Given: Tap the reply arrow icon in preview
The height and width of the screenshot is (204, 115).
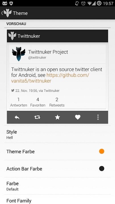Looking at the screenshot, I should [x=17, y=118].
